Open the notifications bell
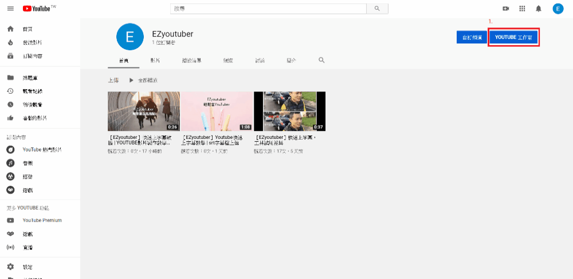Screen dimensions: 573x279 coord(538,9)
